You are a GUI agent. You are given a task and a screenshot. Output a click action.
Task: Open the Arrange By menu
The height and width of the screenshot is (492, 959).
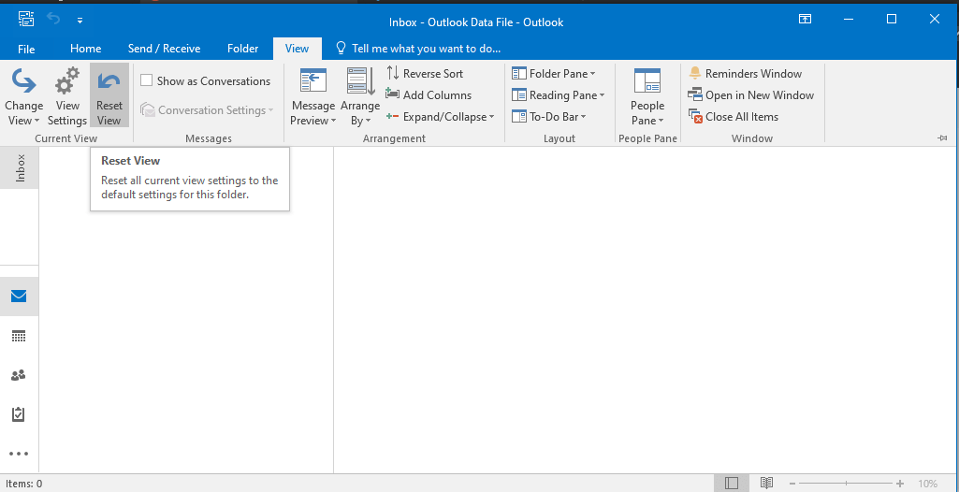click(x=360, y=97)
